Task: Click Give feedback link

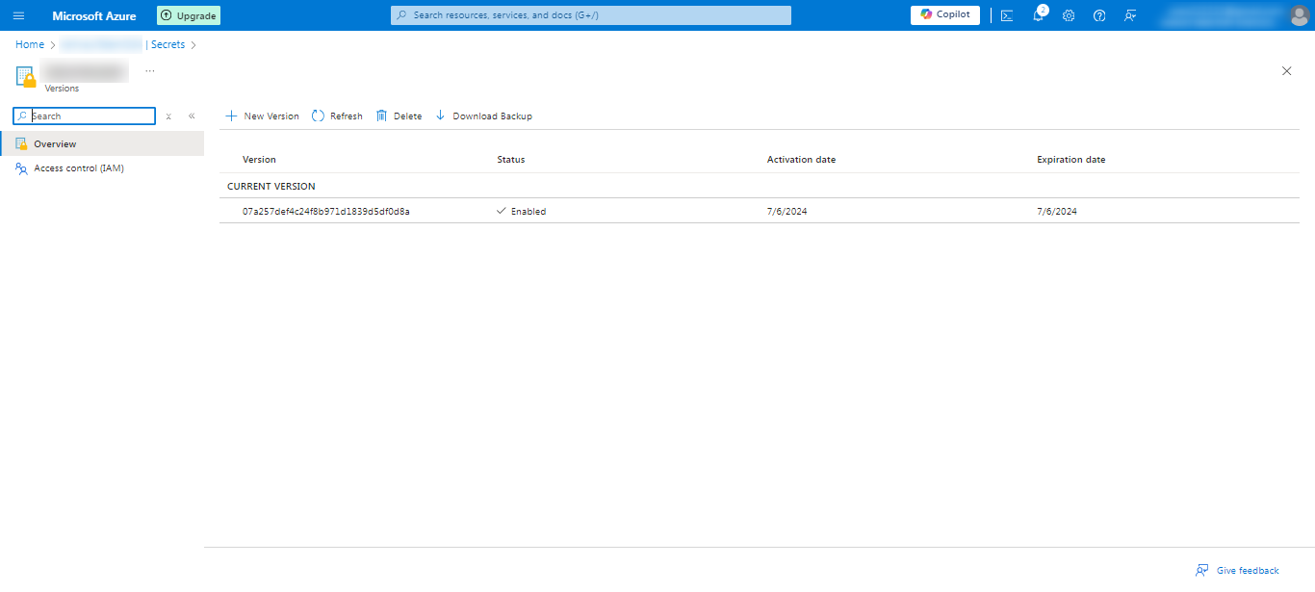Action: click(x=1237, y=570)
